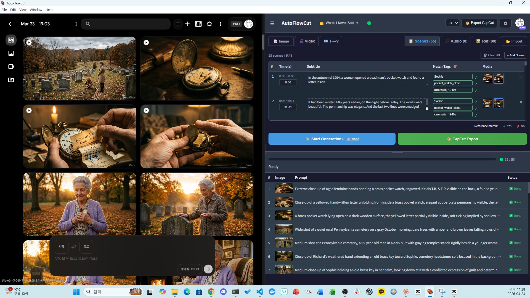Click the plus icon in Flow toolbar
The width and height of the screenshot is (530, 298).
(x=187, y=24)
